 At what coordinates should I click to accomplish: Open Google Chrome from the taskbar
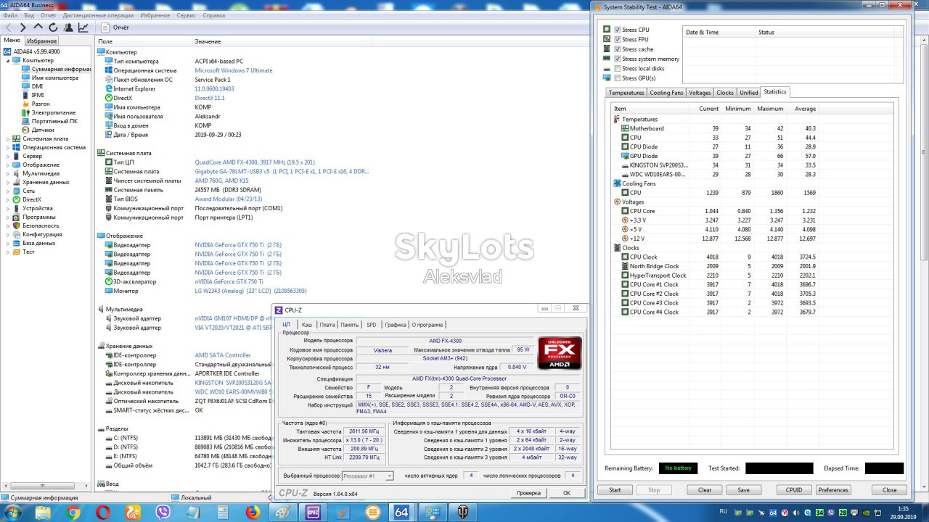[x=73, y=513]
